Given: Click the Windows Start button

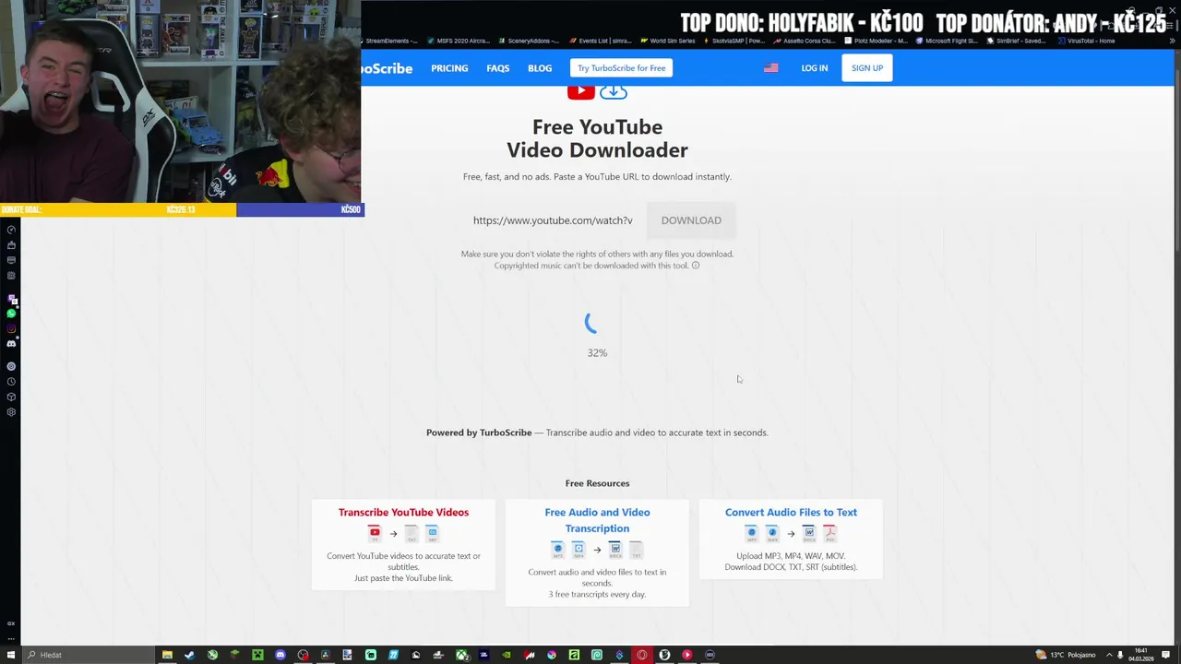Looking at the screenshot, I should coord(10,655).
